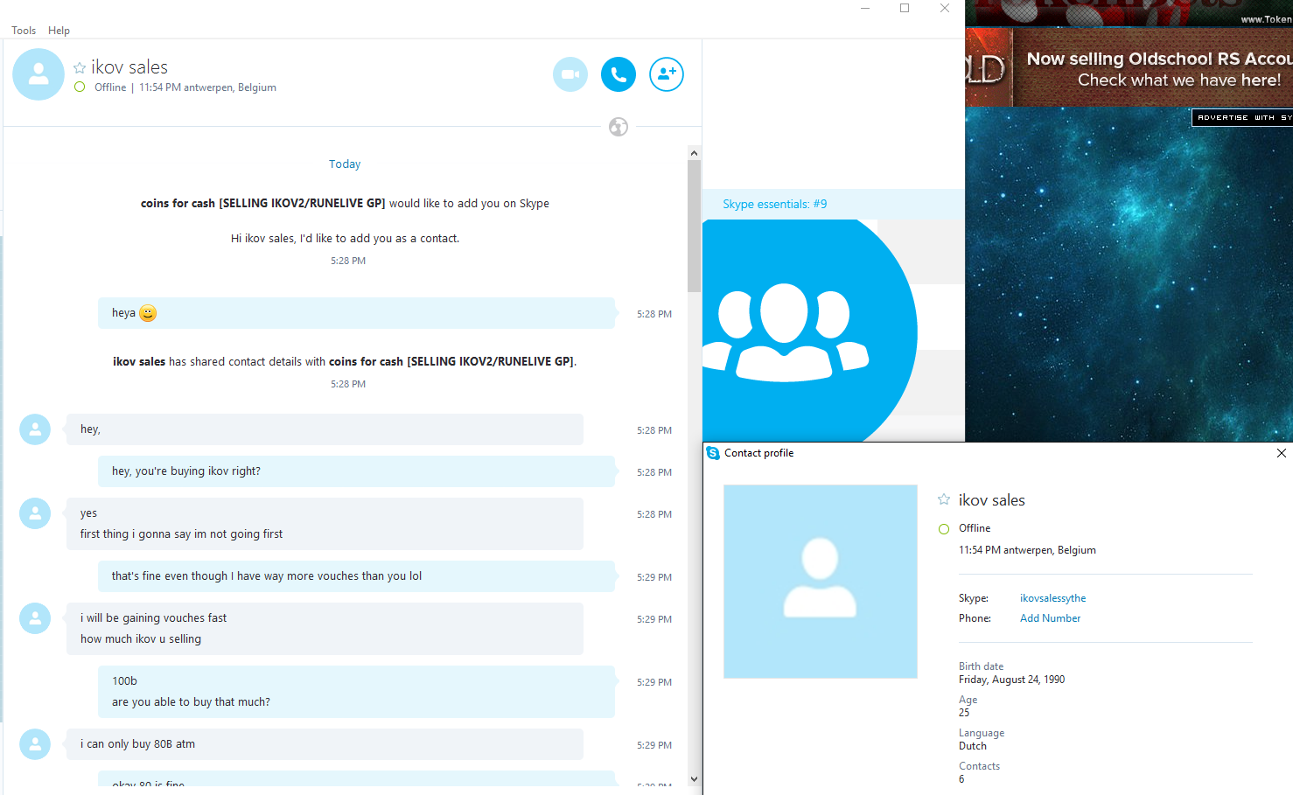
Task: Maximize the Skype window
Action: [905, 8]
